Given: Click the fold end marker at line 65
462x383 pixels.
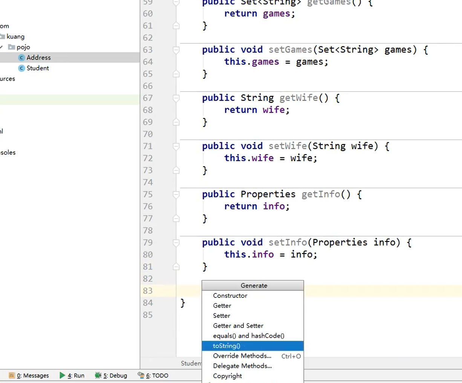Looking at the screenshot, I should pos(176,74).
